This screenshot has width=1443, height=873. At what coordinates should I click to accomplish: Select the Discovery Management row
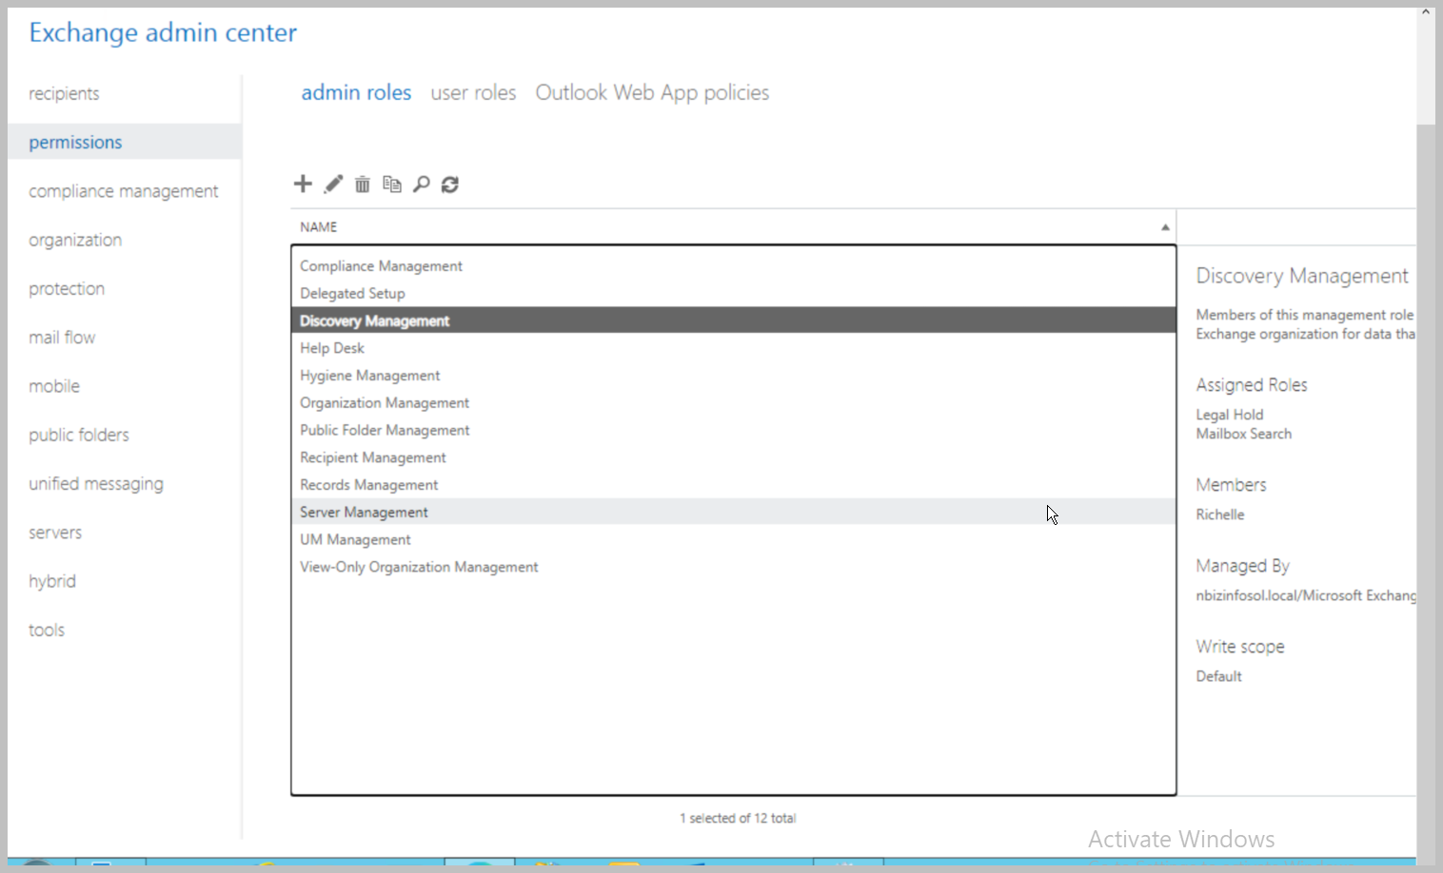[x=733, y=320]
